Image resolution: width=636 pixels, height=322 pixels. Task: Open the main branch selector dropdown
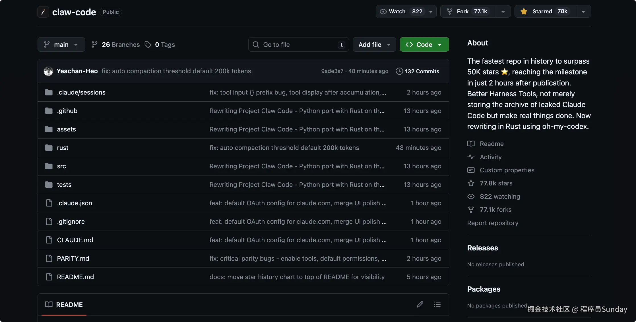click(61, 45)
